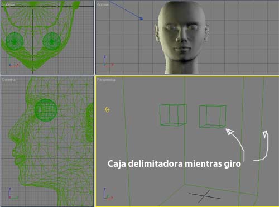The image size is (279, 207).
Task: Open the Perspectiva viewport label menu
Action: coord(106,80)
